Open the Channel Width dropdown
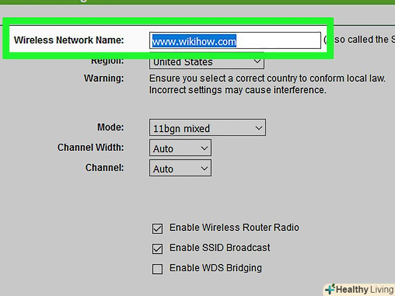395x296 pixels. (180, 148)
